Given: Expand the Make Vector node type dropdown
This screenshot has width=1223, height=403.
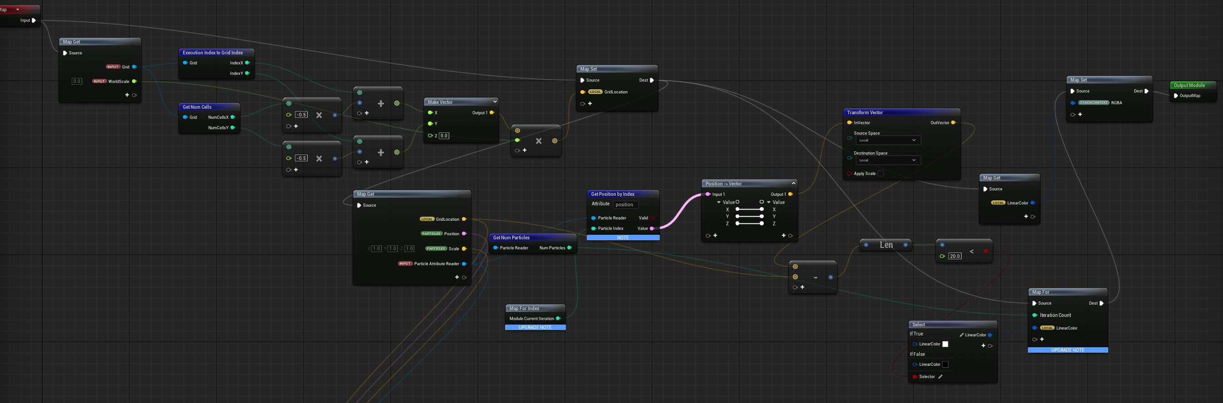Looking at the screenshot, I should tap(495, 102).
